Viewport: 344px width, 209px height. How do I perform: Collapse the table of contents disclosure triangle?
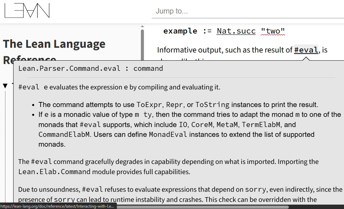pyautogui.click(x=5, y=86)
